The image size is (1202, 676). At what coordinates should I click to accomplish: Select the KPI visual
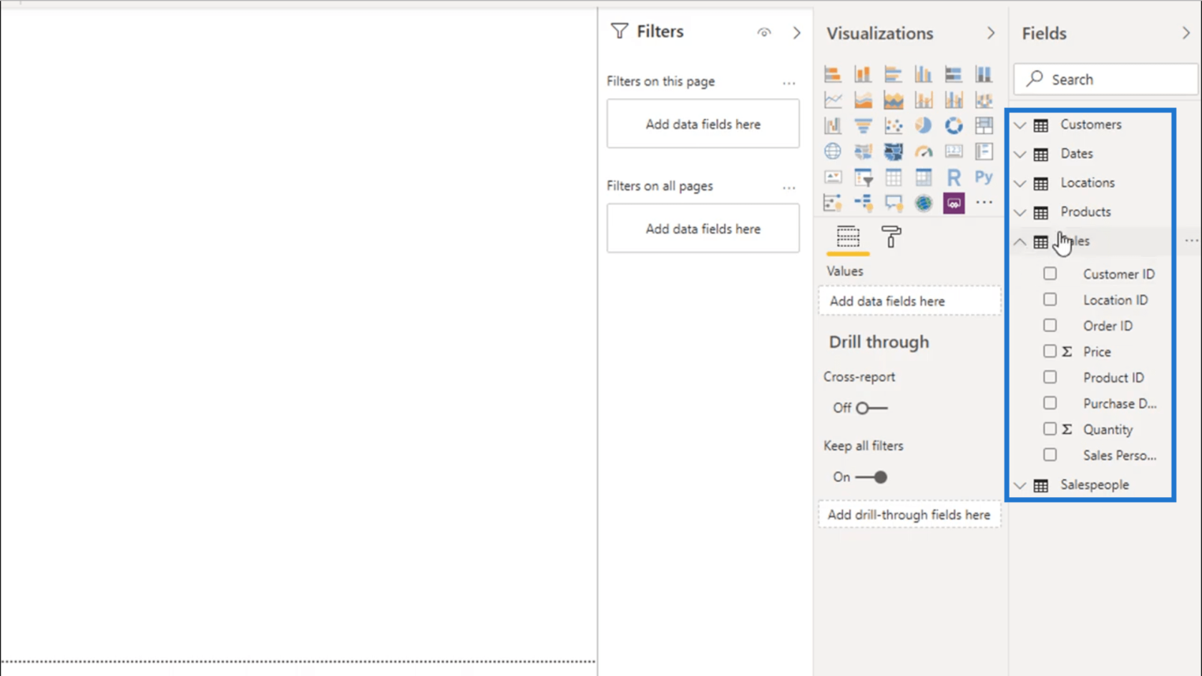(x=833, y=177)
